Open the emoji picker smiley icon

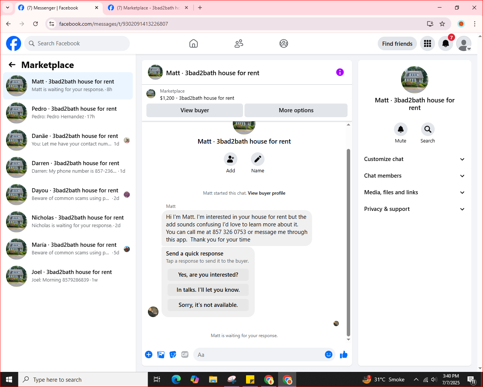tap(329, 354)
